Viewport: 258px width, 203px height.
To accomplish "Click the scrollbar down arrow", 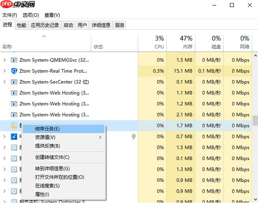I will 255,200.
